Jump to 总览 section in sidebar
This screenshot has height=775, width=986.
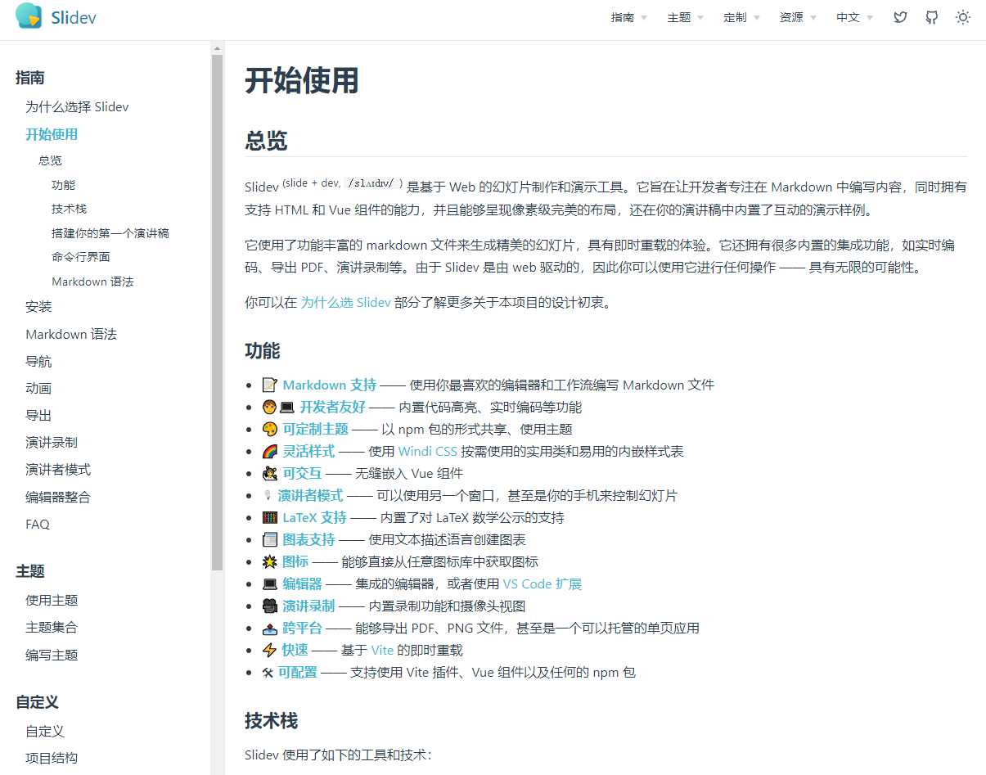click(50, 160)
